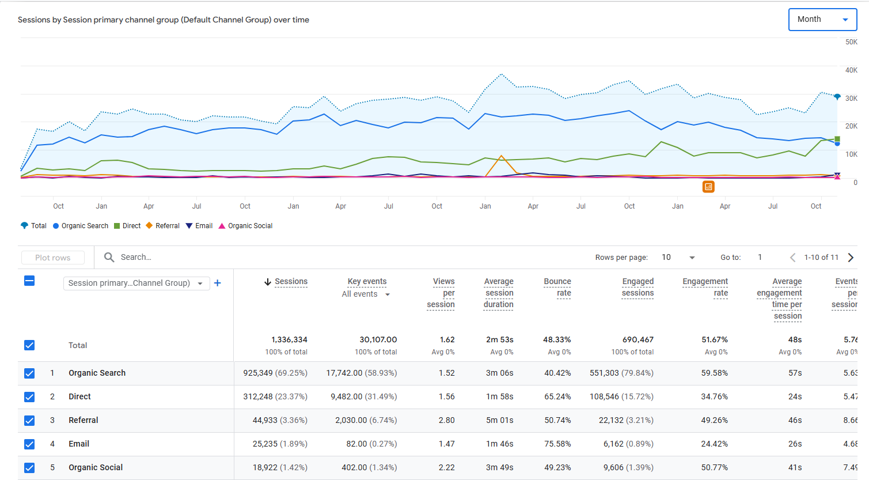Click the Referral legend diamond icon

click(149, 226)
